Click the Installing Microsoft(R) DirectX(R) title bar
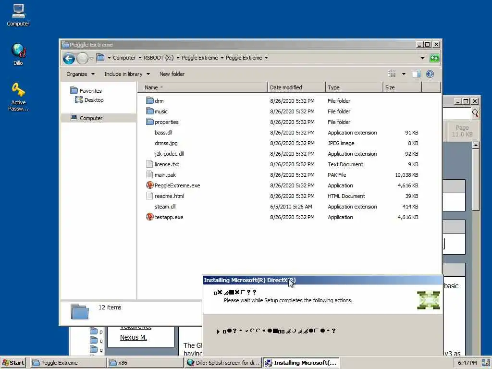Image resolution: width=492 pixels, height=369 pixels. click(x=322, y=280)
